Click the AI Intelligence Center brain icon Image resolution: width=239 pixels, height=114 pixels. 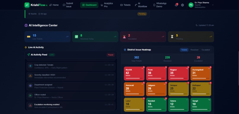point(26,25)
